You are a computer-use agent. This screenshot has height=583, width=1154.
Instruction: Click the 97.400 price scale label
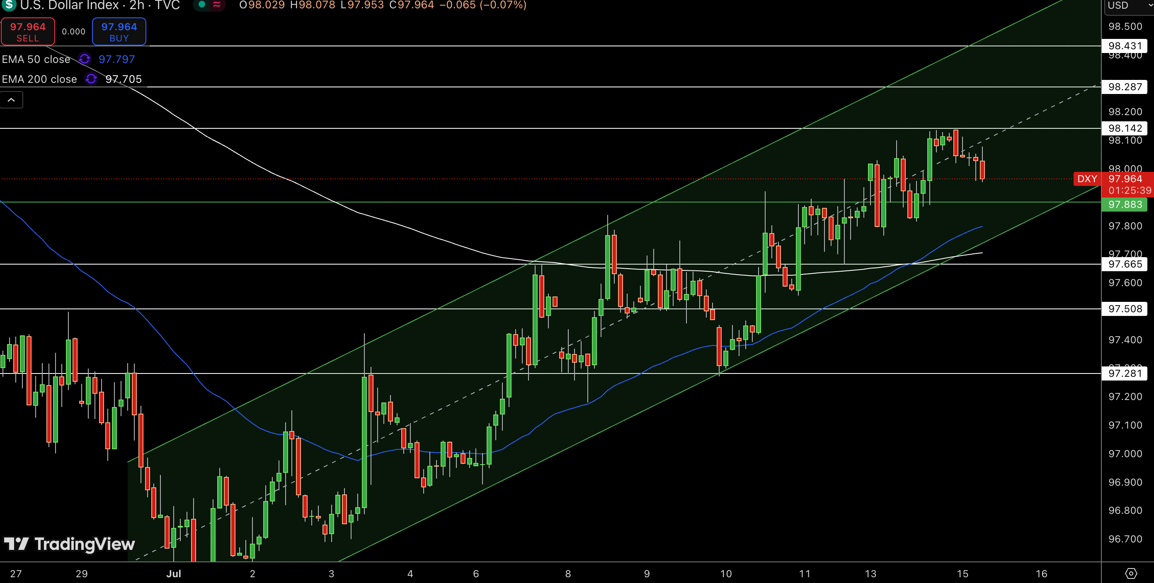tap(1125, 340)
